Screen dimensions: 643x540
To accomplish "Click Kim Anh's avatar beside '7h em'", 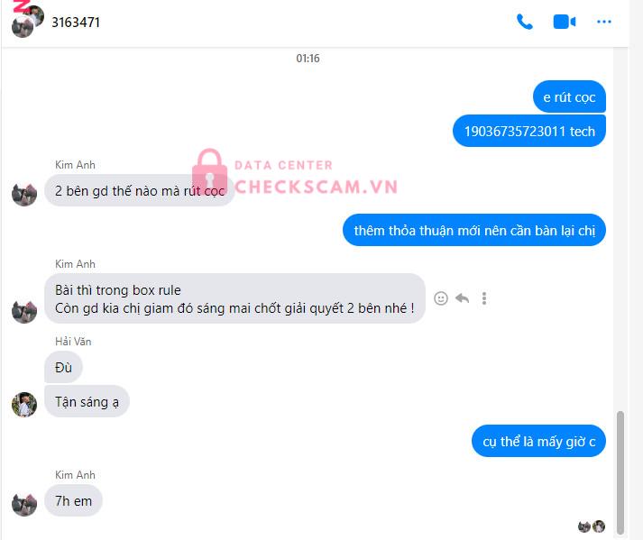I will pyautogui.click(x=24, y=504).
